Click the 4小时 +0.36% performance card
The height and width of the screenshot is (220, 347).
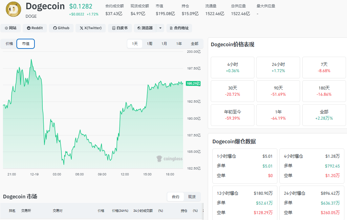(232, 68)
